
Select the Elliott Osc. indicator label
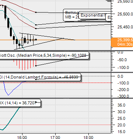44,56
